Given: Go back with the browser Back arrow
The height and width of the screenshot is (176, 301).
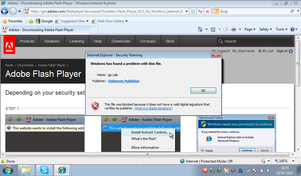Looking at the screenshot, I should (x=5, y=11).
